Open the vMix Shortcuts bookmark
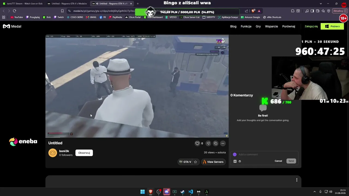Viewport: 349px width, 196px height. tap(272, 17)
